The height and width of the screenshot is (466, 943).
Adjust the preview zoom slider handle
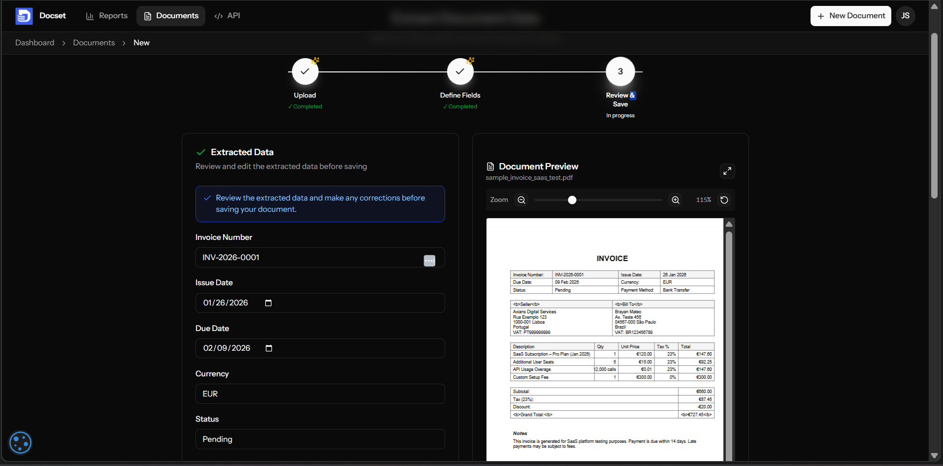[x=572, y=200]
